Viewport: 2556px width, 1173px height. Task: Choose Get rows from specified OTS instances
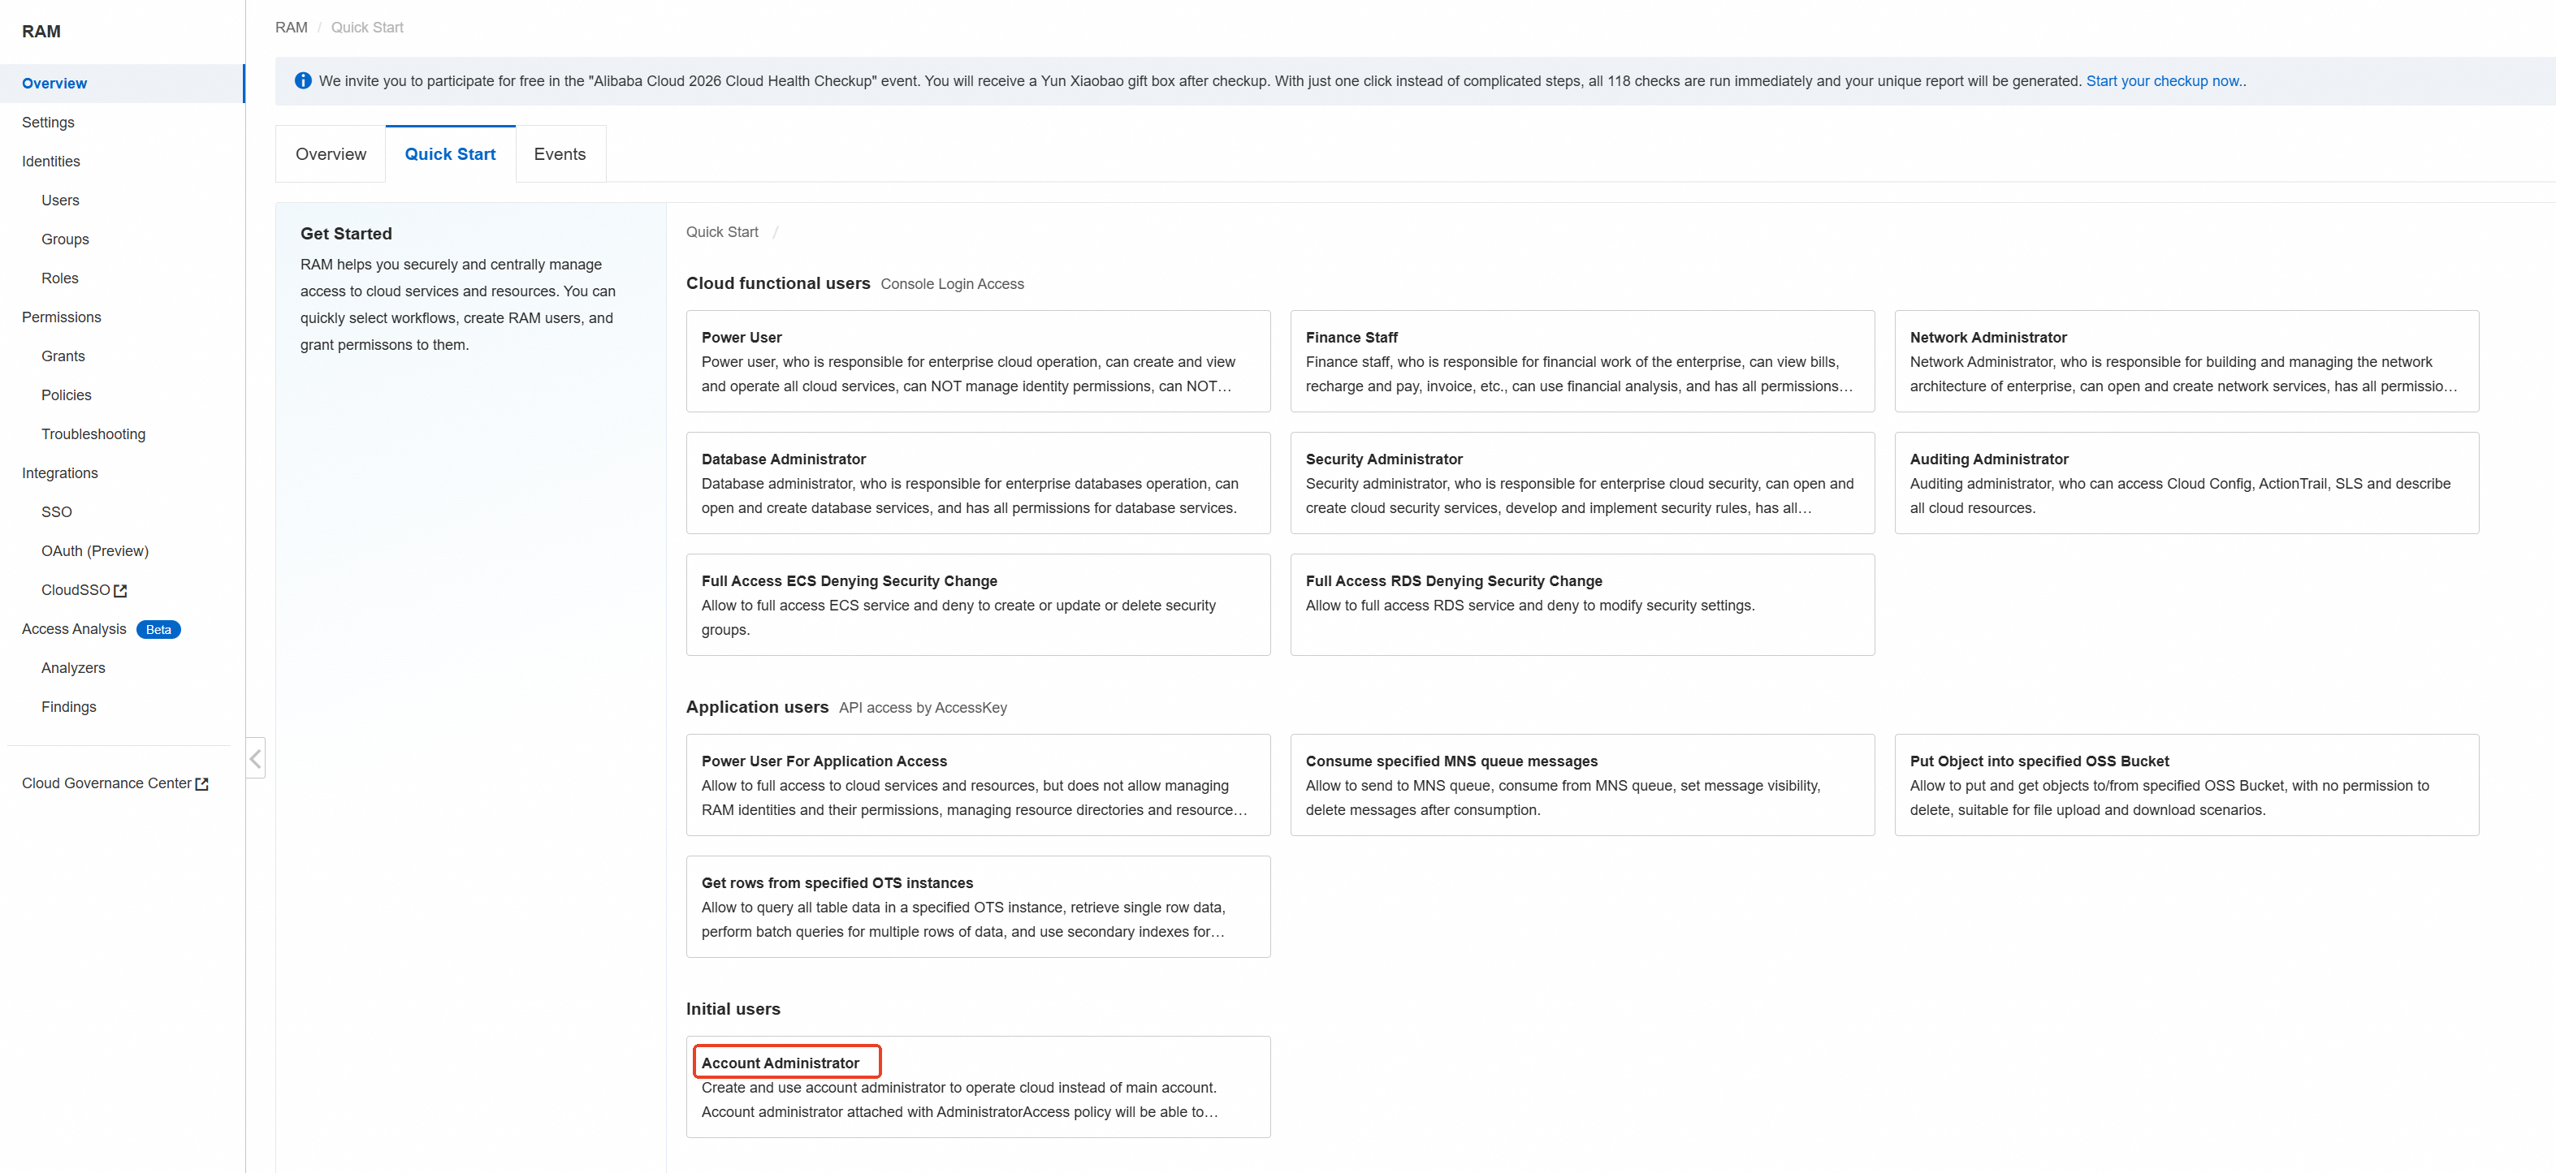pos(977,908)
